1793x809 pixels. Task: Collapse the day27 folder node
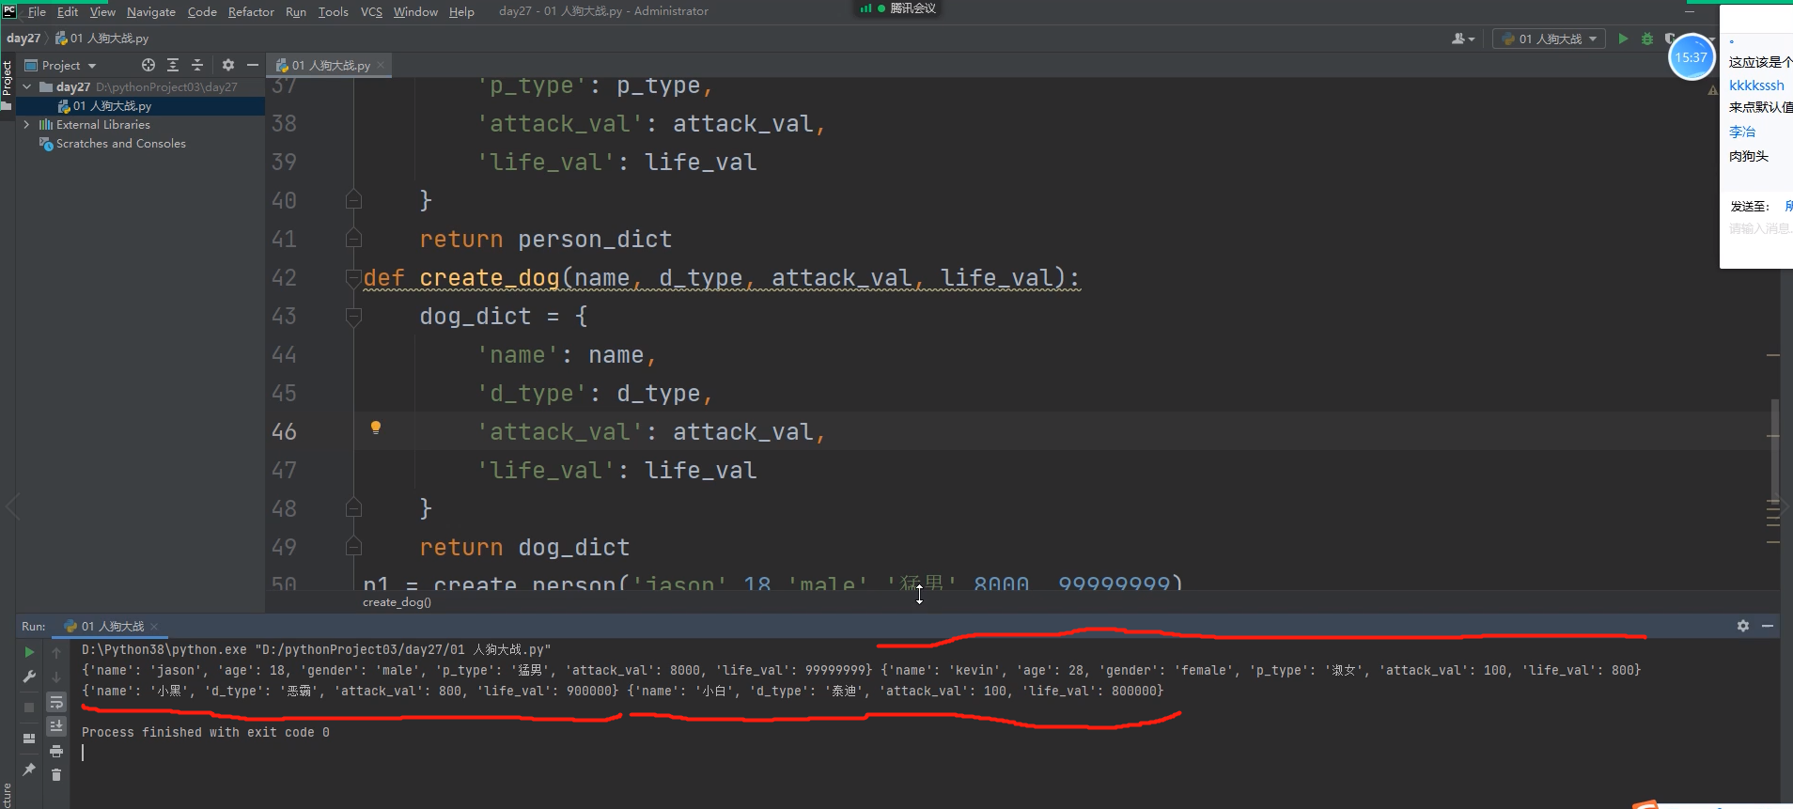coord(27,86)
